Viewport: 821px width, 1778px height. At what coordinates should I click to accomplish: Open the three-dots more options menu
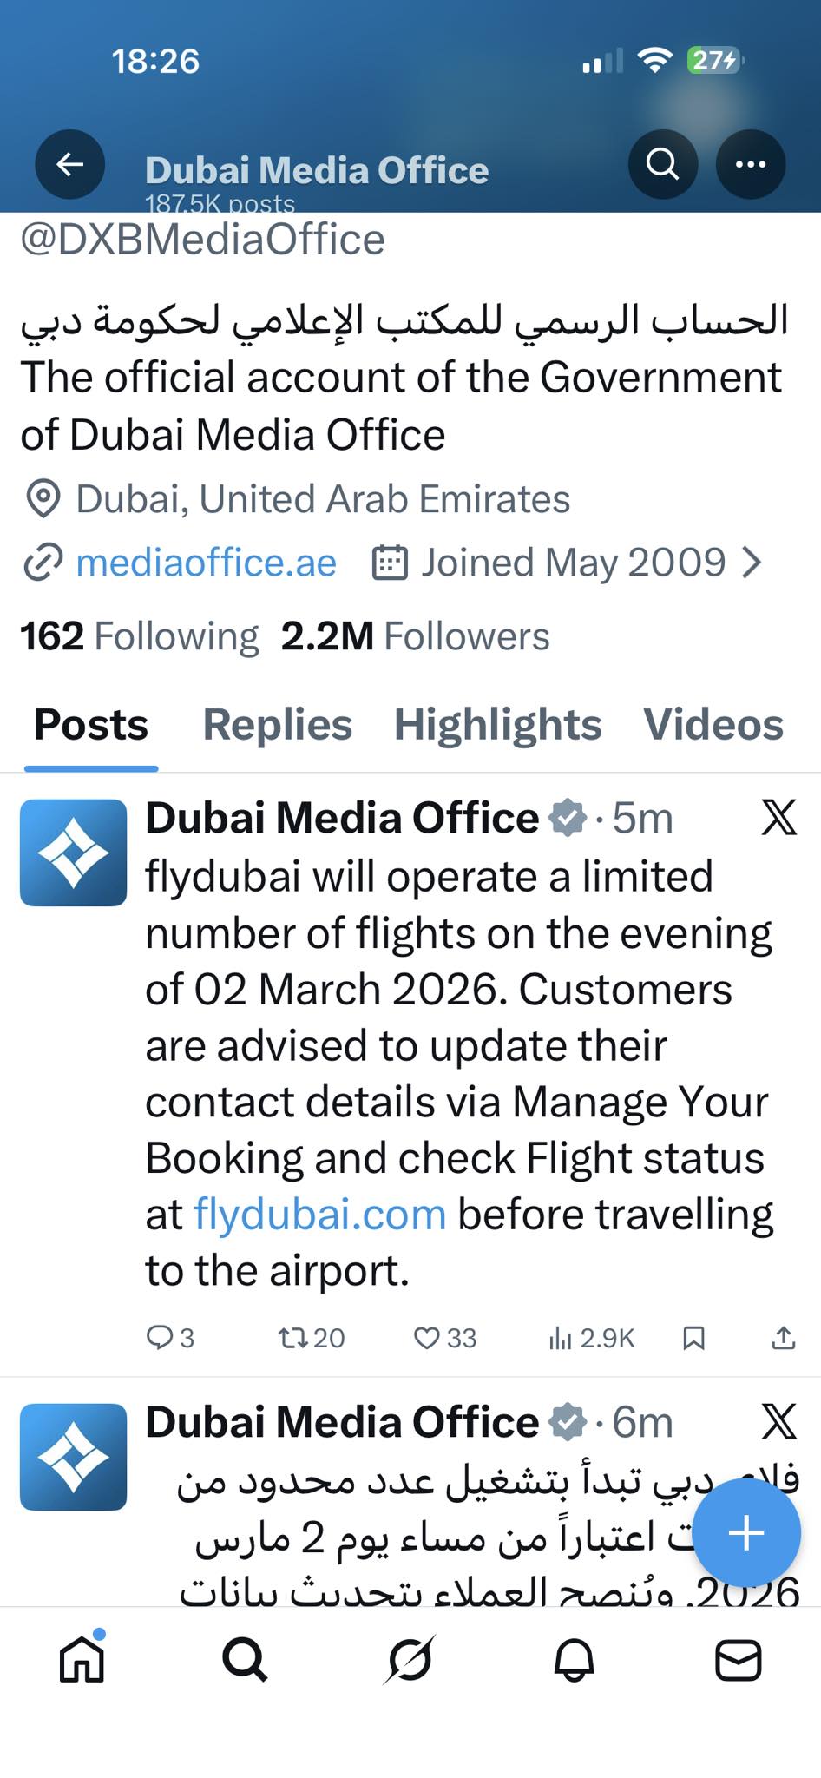[x=751, y=164]
